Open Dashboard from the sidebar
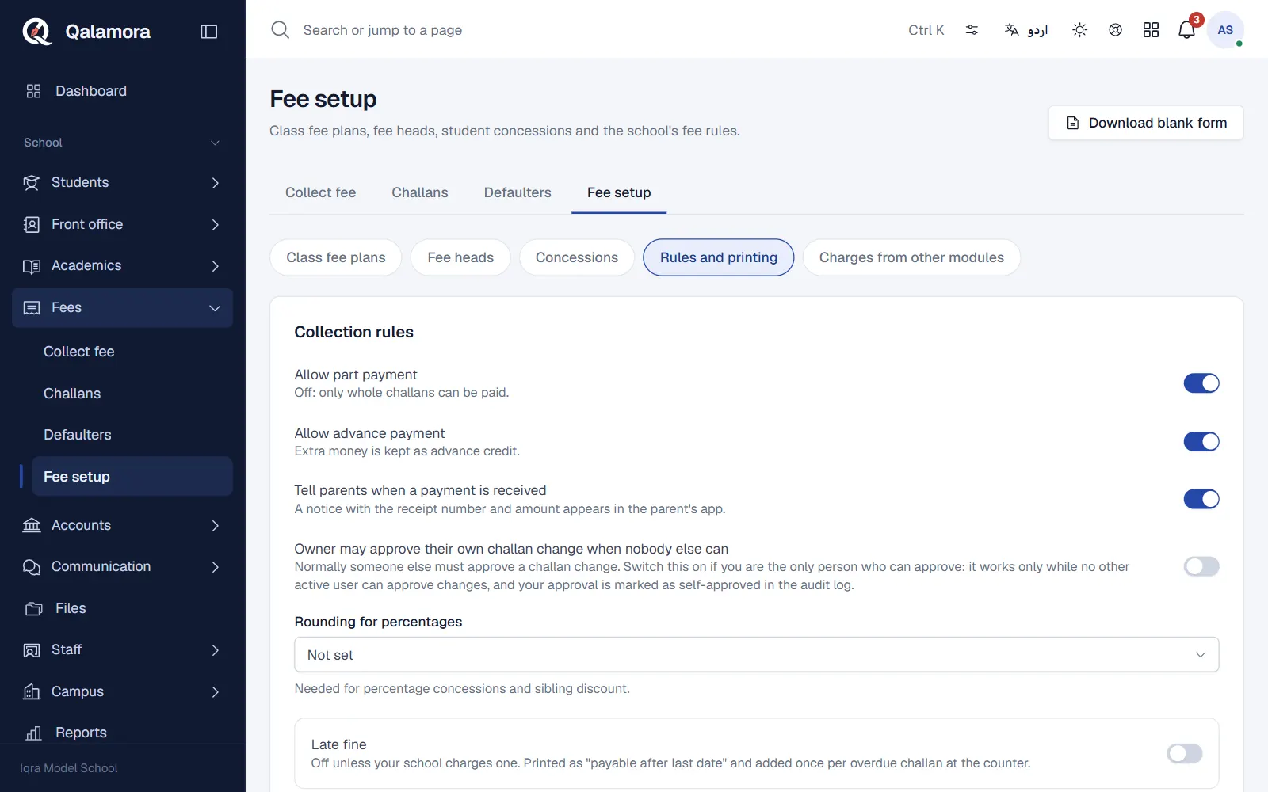The image size is (1268, 792). pos(123,91)
